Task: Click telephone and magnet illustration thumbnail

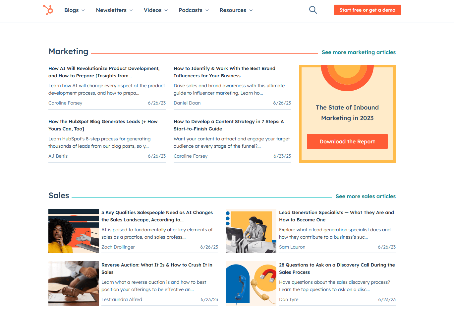Action: (251, 283)
